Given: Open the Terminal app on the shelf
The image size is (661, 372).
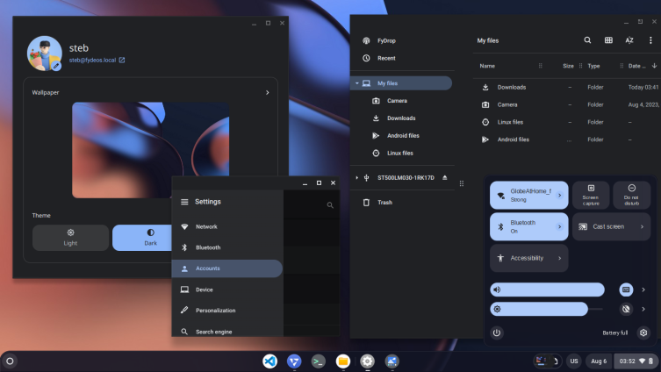Looking at the screenshot, I should coord(319,361).
